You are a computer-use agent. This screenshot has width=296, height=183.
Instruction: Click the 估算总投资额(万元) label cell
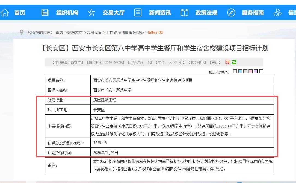[68, 143]
